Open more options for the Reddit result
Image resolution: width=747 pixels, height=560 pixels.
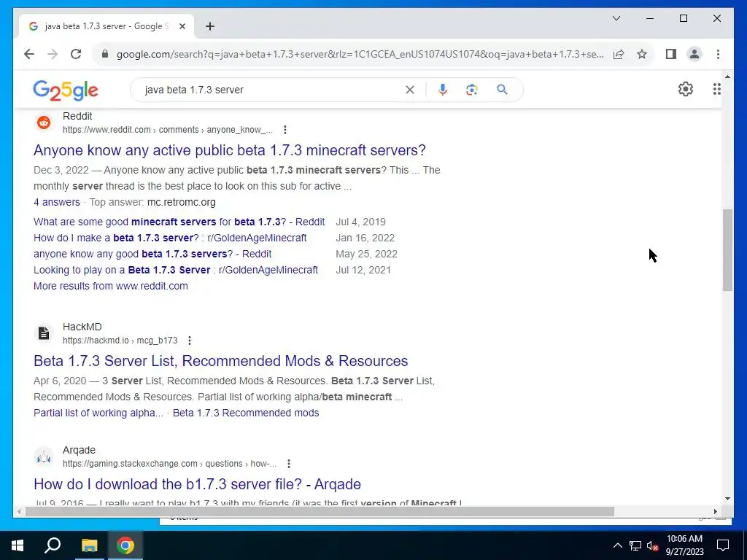[x=285, y=130]
